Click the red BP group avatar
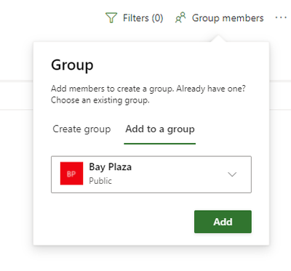This screenshot has height=271, width=291. point(71,174)
